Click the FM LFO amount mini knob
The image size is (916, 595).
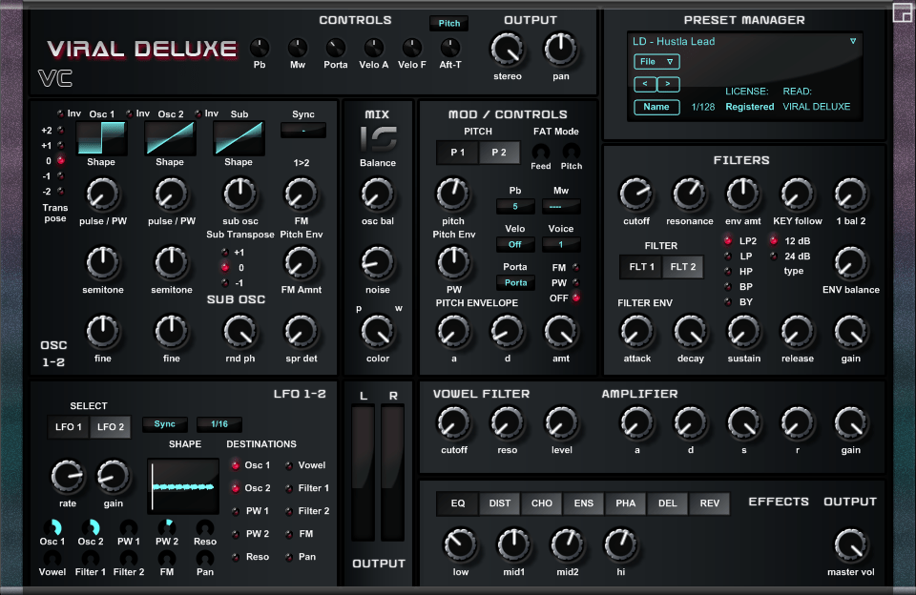(167, 558)
